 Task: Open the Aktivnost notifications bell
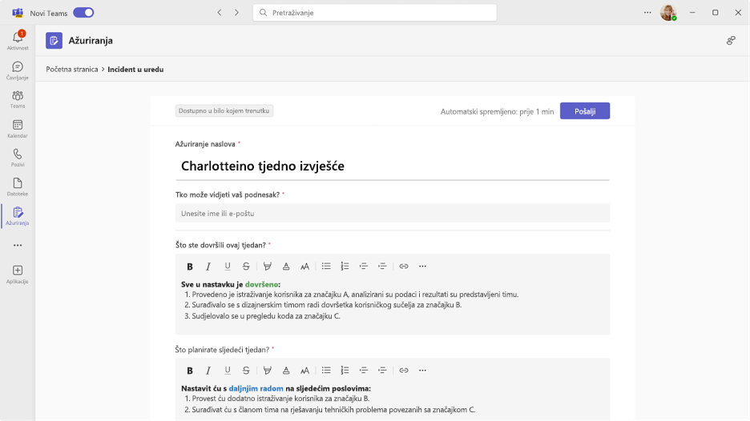click(18, 40)
